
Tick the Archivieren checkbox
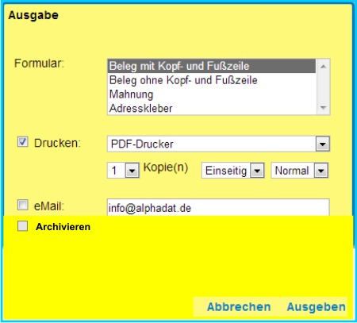click(x=22, y=226)
